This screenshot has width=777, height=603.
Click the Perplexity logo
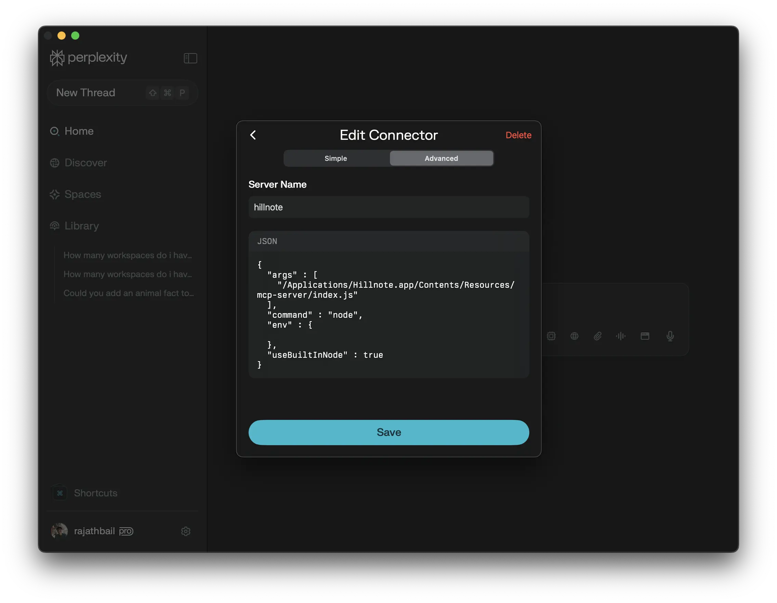click(x=89, y=57)
